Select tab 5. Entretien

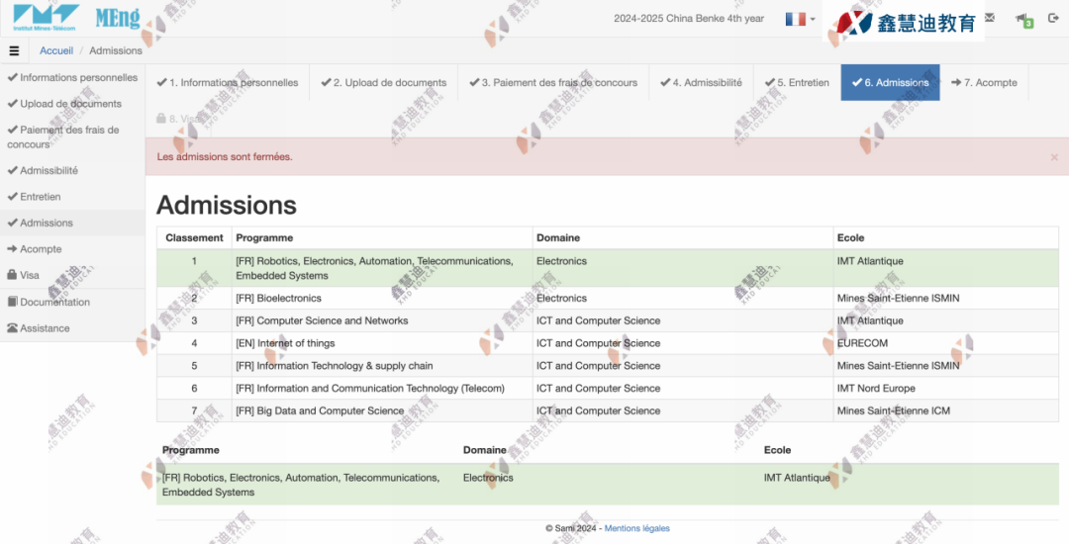point(797,82)
